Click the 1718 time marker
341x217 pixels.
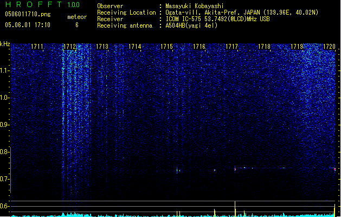[264, 47]
